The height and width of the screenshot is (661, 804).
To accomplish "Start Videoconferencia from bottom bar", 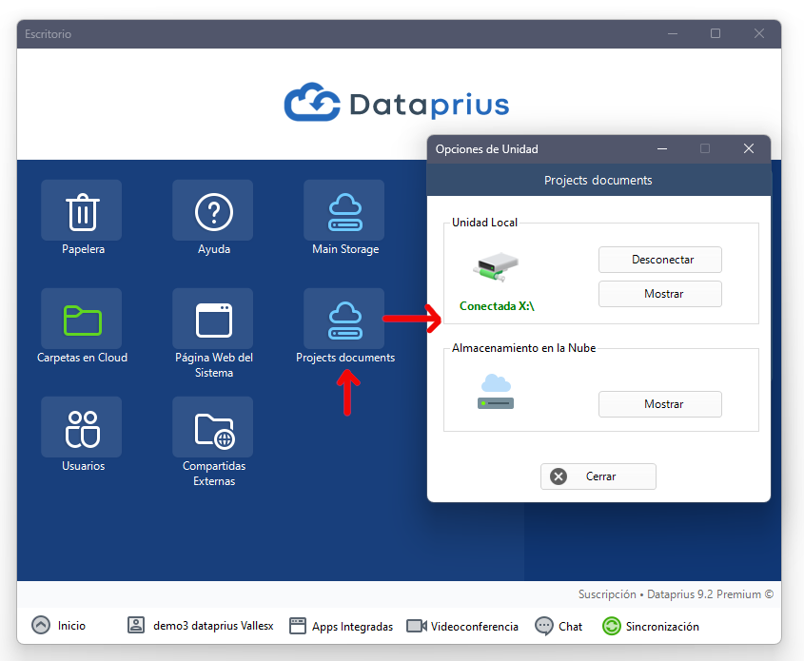I will 462,626.
